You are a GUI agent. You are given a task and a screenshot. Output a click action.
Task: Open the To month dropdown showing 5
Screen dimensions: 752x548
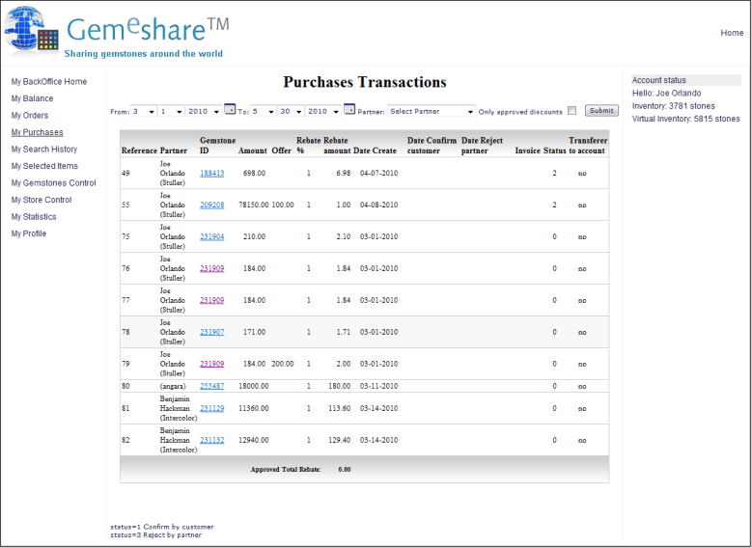pyautogui.click(x=263, y=111)
